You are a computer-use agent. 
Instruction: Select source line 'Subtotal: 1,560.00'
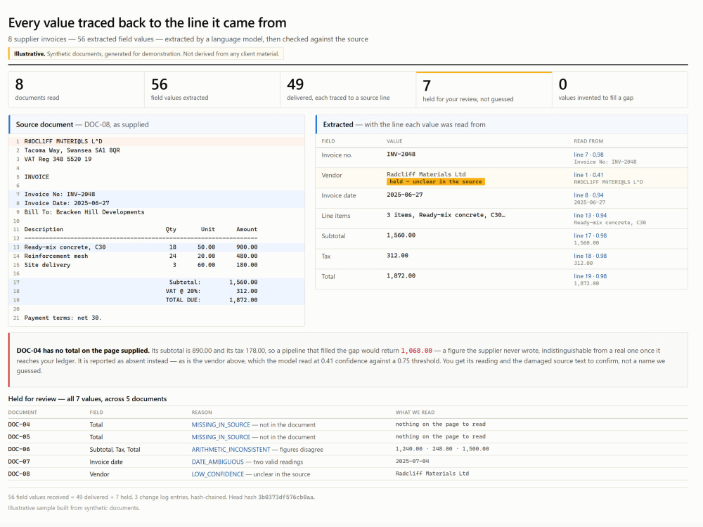[x=157, y=282]
